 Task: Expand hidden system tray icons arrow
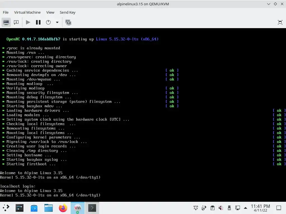tap(246, 208)
